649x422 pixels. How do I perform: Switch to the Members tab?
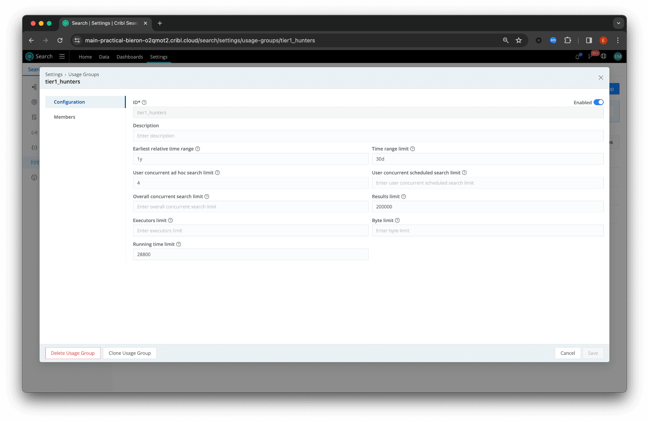click(x=65, y=117)
